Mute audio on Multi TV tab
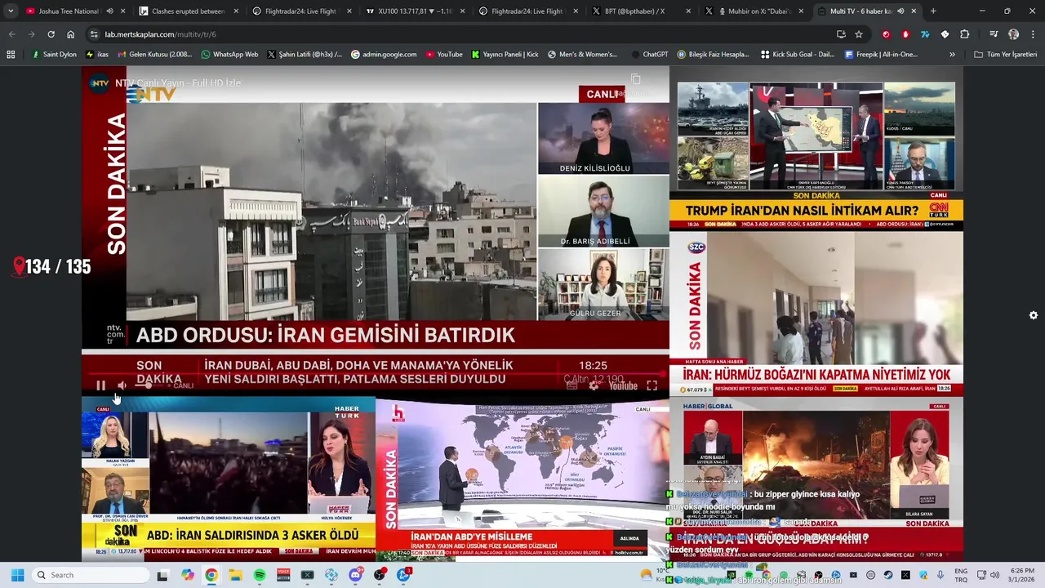1045x588 pixels. tap(900, 11)
